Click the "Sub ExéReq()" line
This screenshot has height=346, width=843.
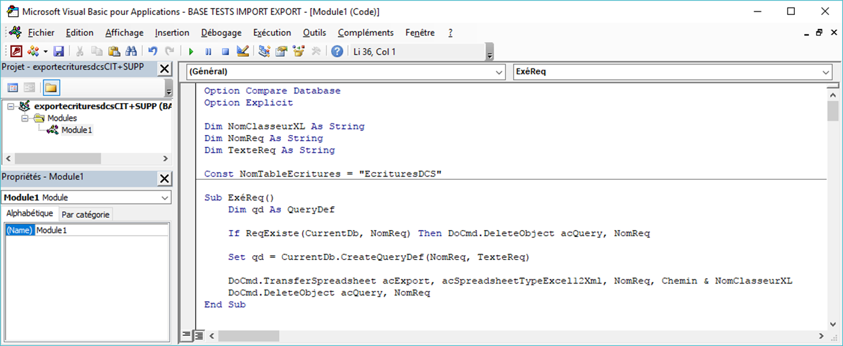point(238,198)
